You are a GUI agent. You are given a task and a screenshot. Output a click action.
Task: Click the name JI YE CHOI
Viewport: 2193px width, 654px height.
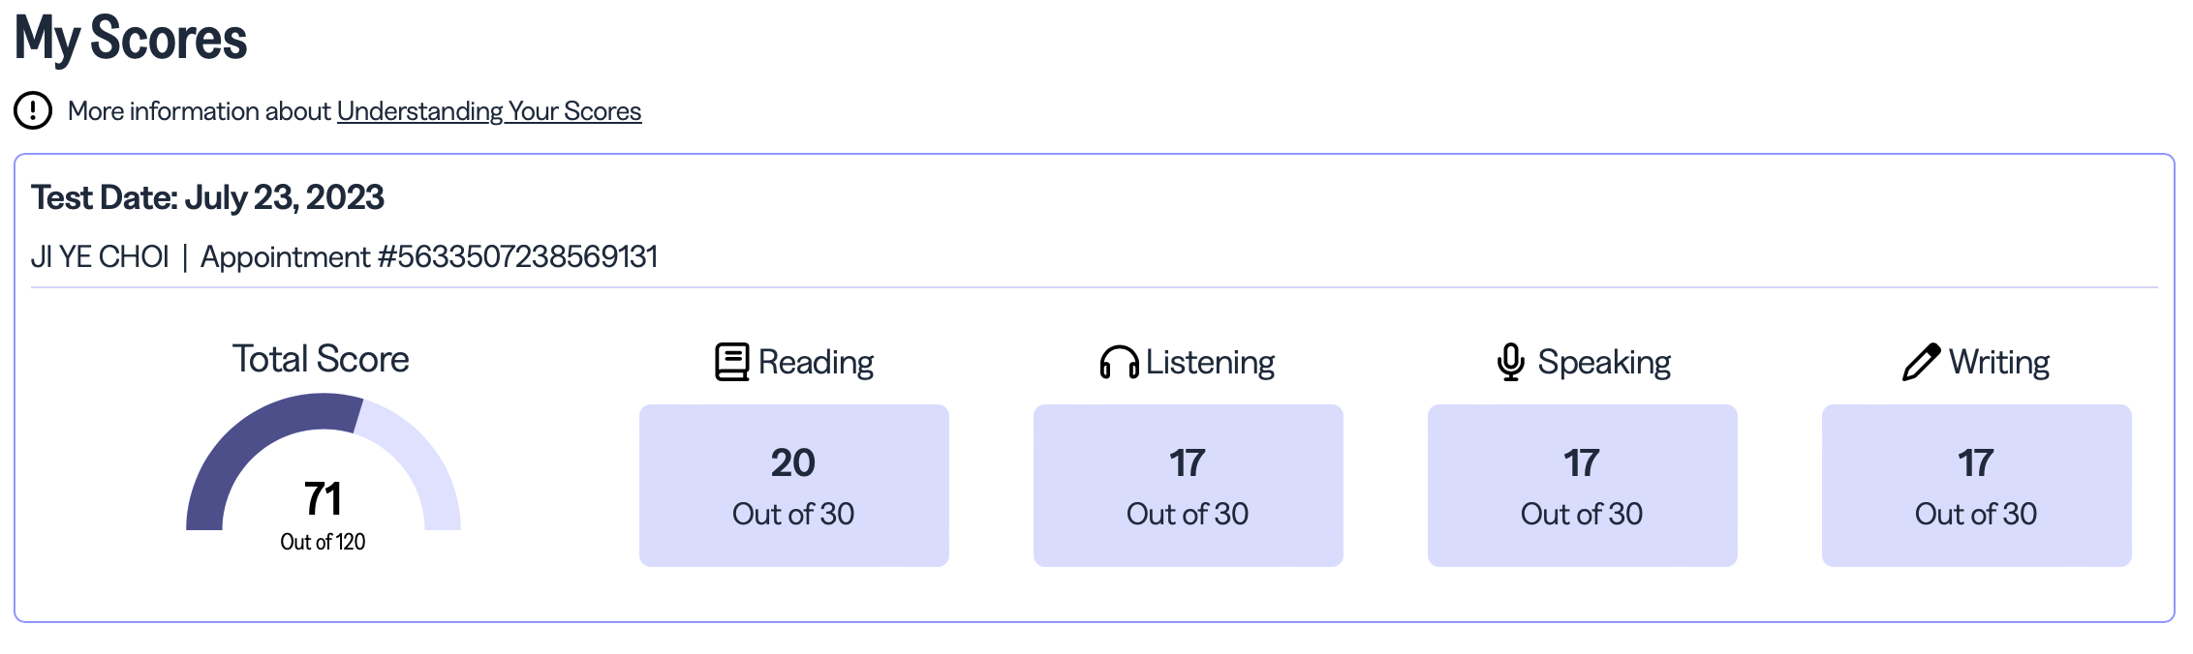[100, 256]
